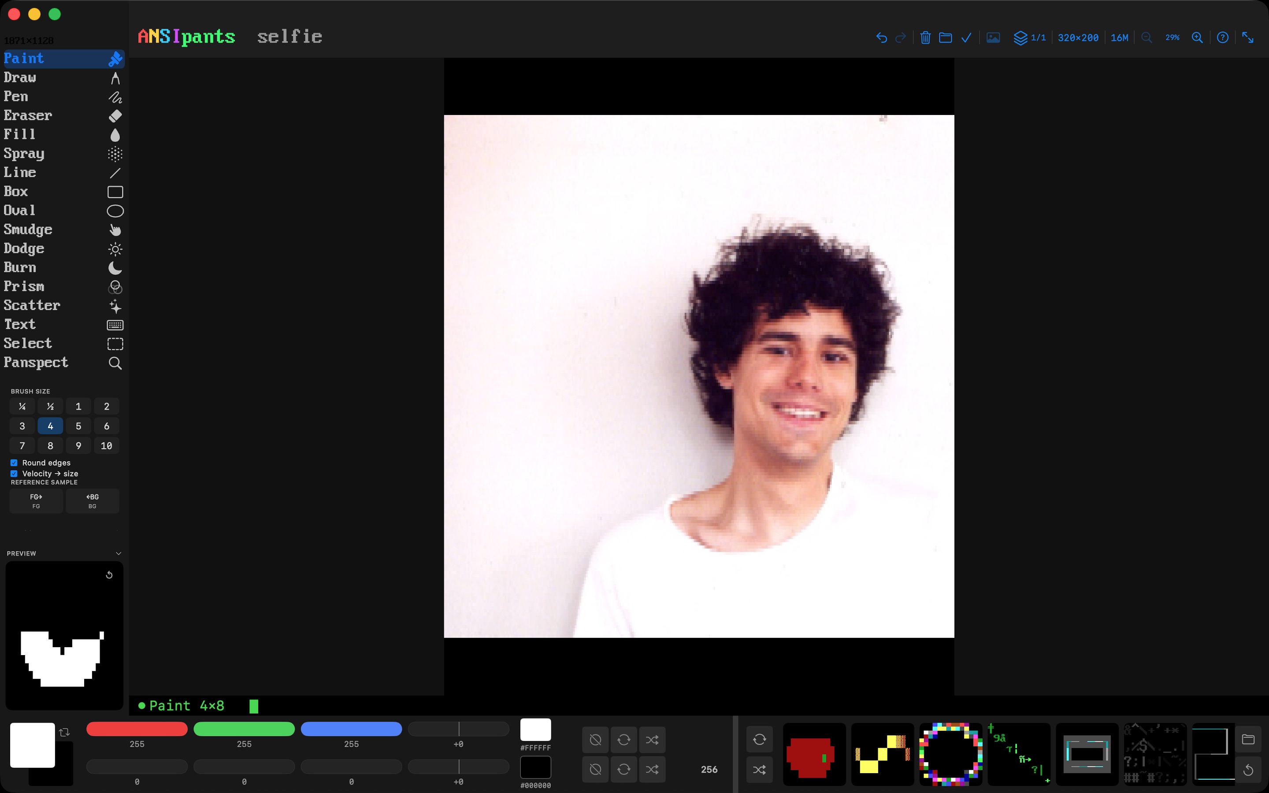The height and width of the screenshot is (793, 1269).
Task: Toggle fullscreen expand arrows icon
Action: click(x=1247, y=38)
